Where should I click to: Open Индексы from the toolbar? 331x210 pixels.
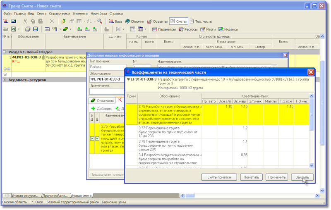pyautogui.click(x=228, y=29)
